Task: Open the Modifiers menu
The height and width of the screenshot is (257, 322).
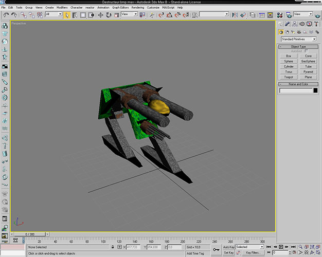Action: [x=62, y=8]
